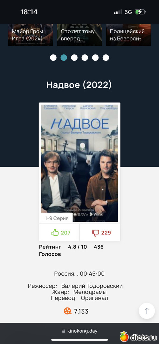This screenshot has width=159, height=344.
Task: Select the first carousel pagination dot
Action: click(53, 58)
